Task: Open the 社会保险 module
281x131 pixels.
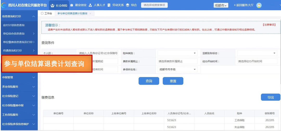Action: pos(59,5)
